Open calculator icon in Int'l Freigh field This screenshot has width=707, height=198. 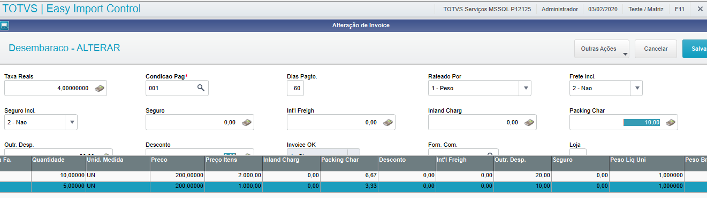pyautogui.click(x=387, y=122)
